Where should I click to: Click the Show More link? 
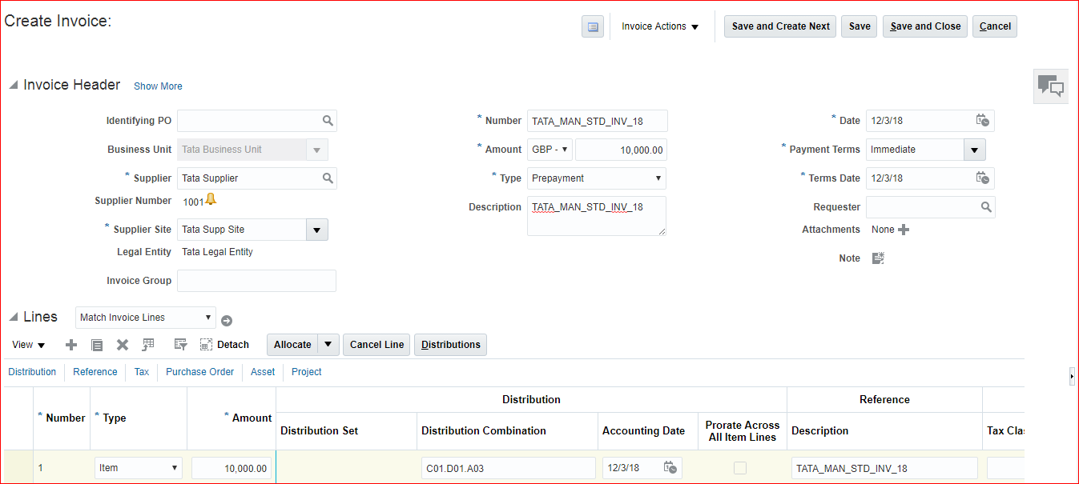tap(158, 86)
